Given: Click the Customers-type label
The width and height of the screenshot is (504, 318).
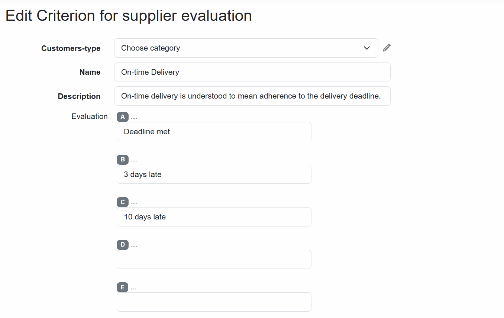Looking at the screenshot, I should point(71,48).
